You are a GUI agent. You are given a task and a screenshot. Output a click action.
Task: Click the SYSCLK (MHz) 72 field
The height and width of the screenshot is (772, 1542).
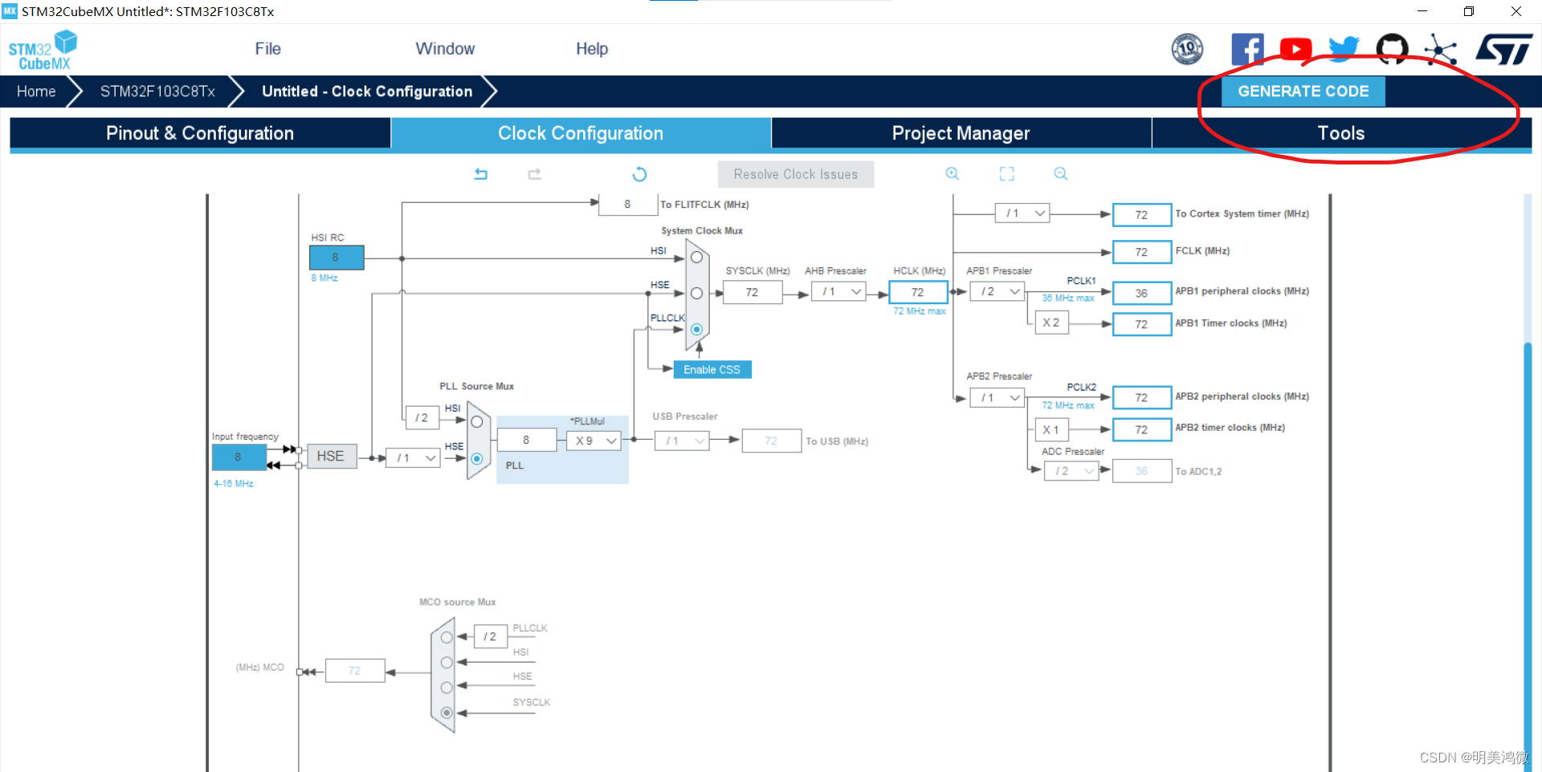pos(752,292)
